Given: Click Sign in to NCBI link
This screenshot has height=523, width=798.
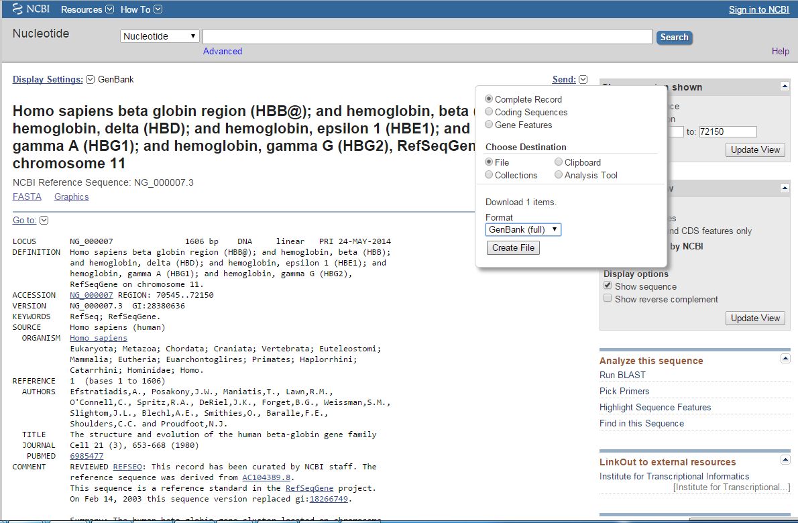Looking at the screenshot, I should tap(759, 9).
